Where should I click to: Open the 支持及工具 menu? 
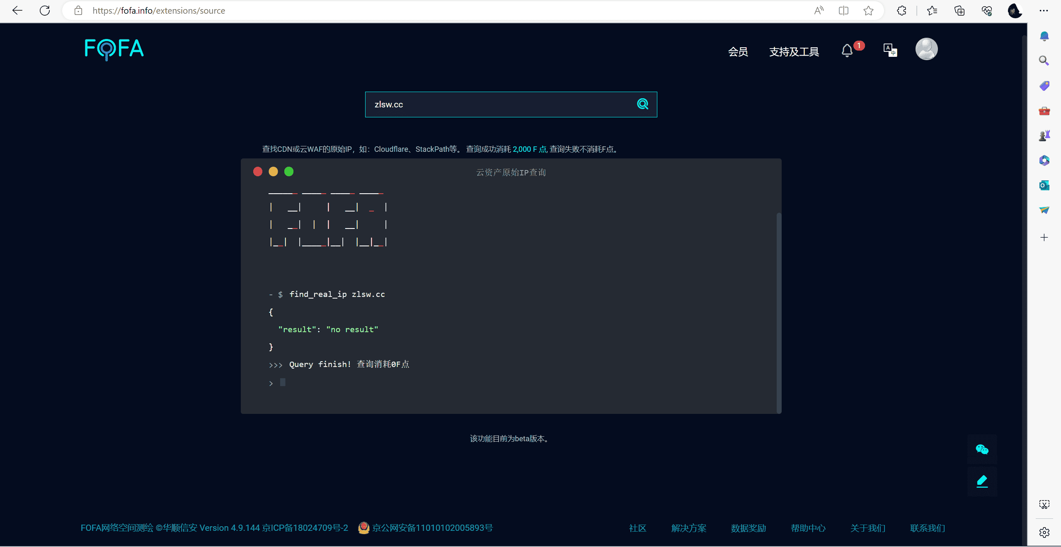[x=794, y=52]
